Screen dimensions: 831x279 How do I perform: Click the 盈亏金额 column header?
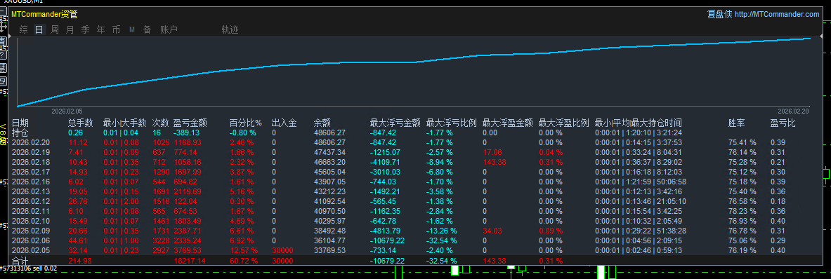[x=190, y=123]
